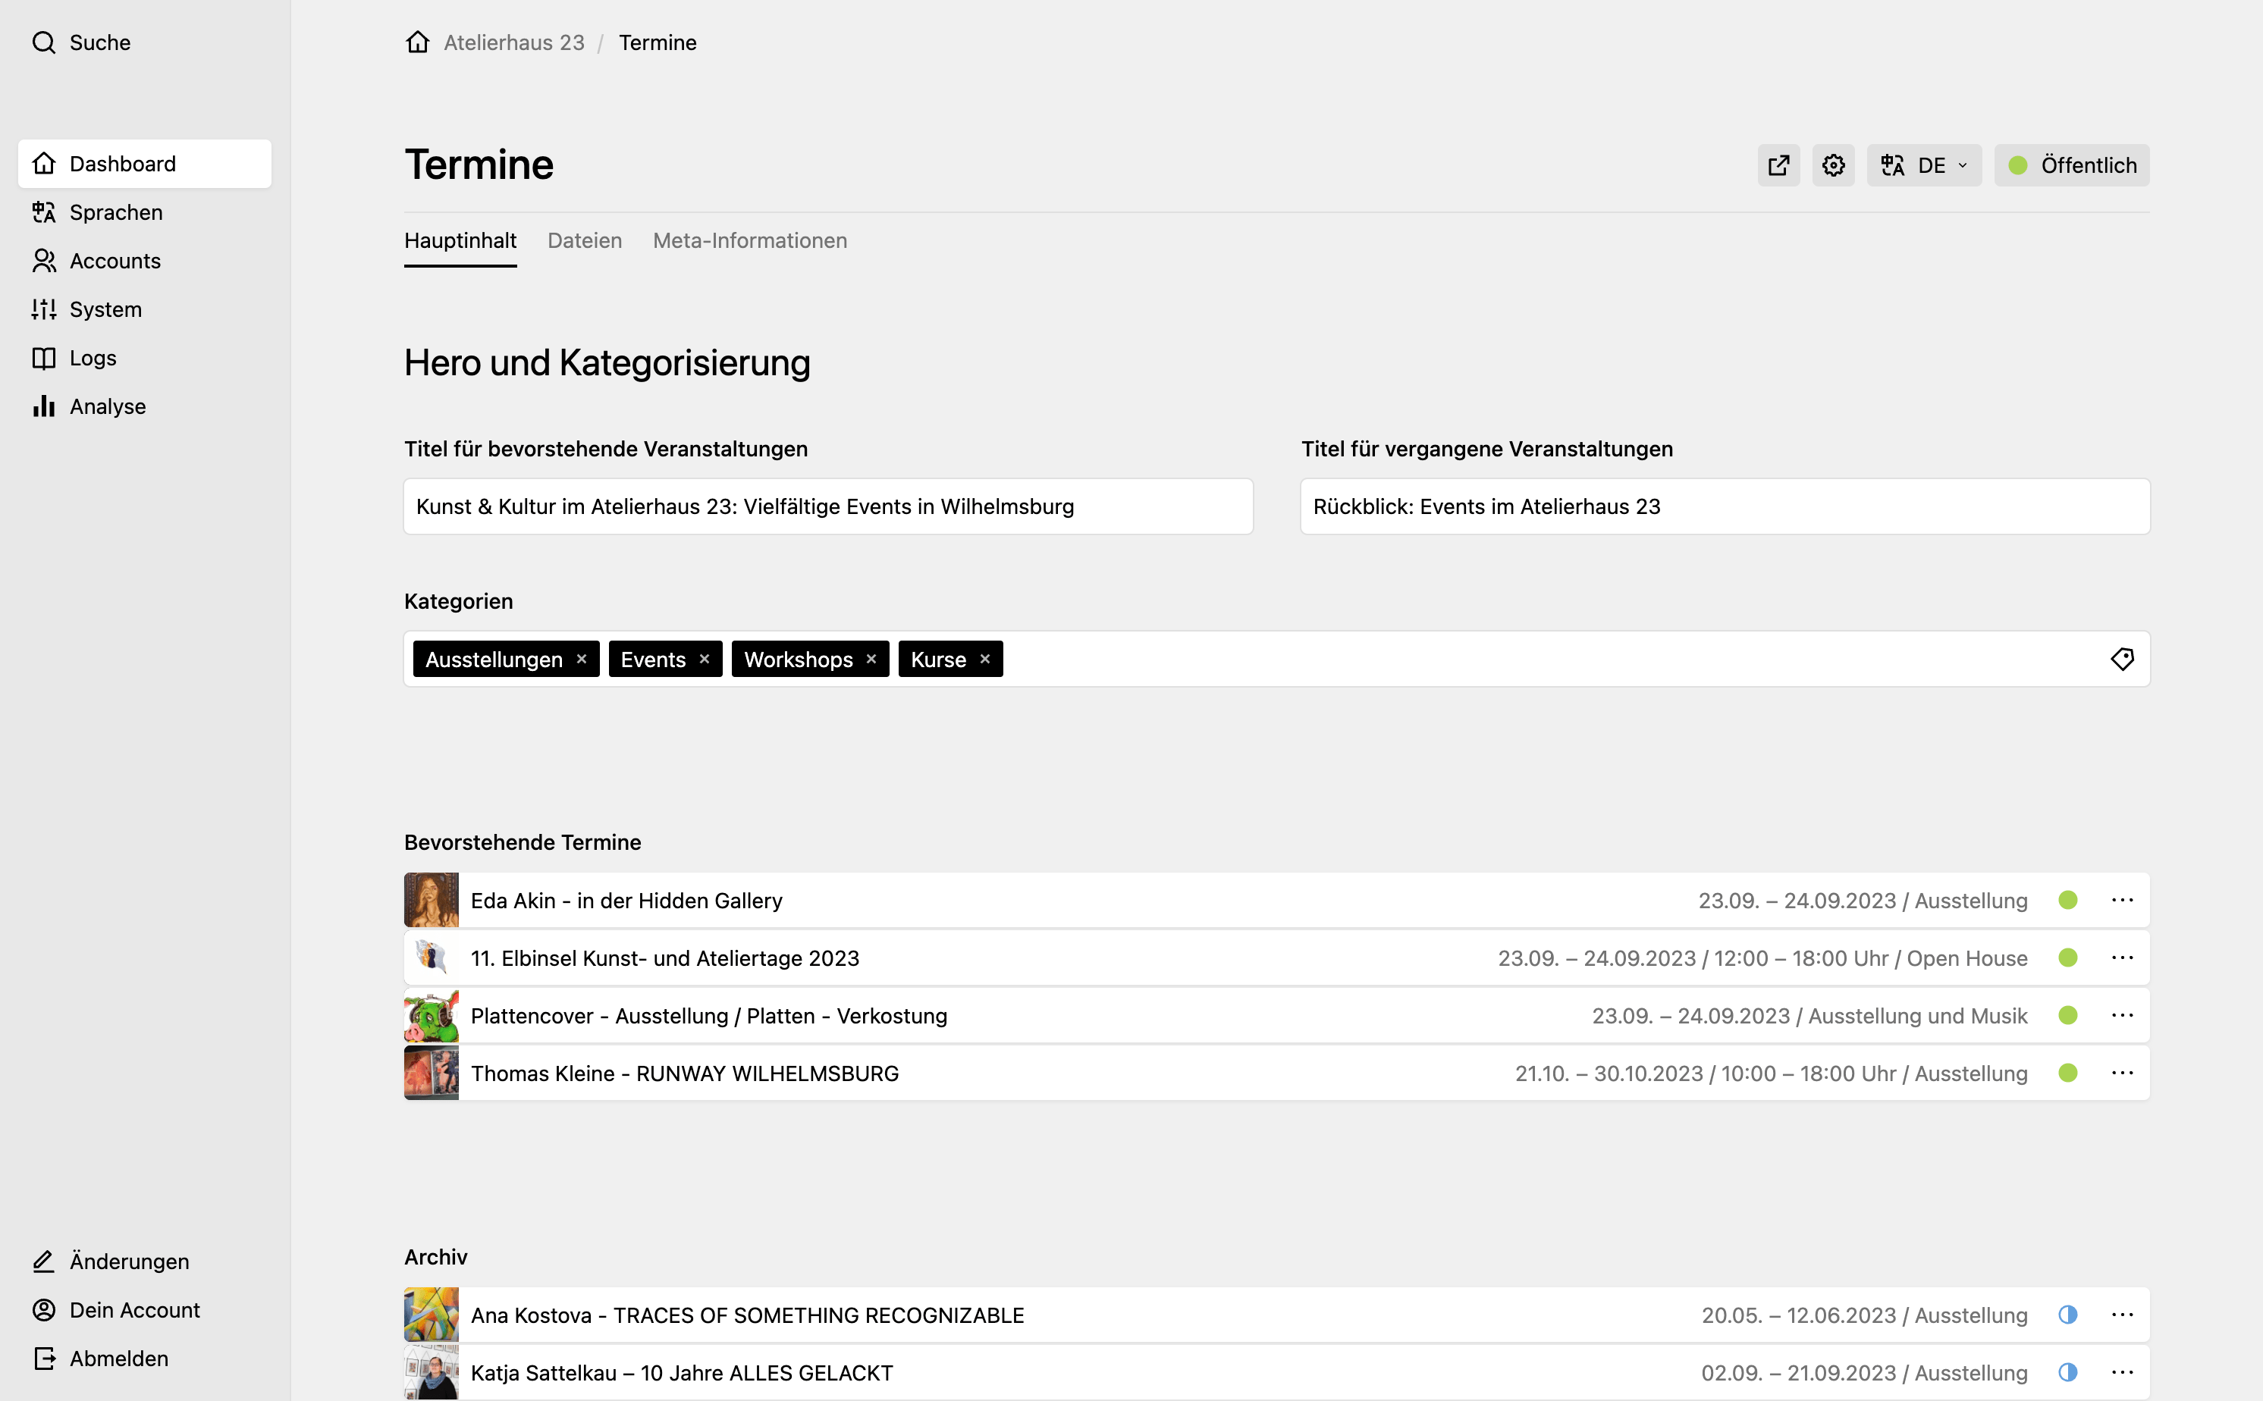2263x1401 pixels.
Task: Open the DE language dropdown
Action: pyautogui.click(x=1924, y=165)
